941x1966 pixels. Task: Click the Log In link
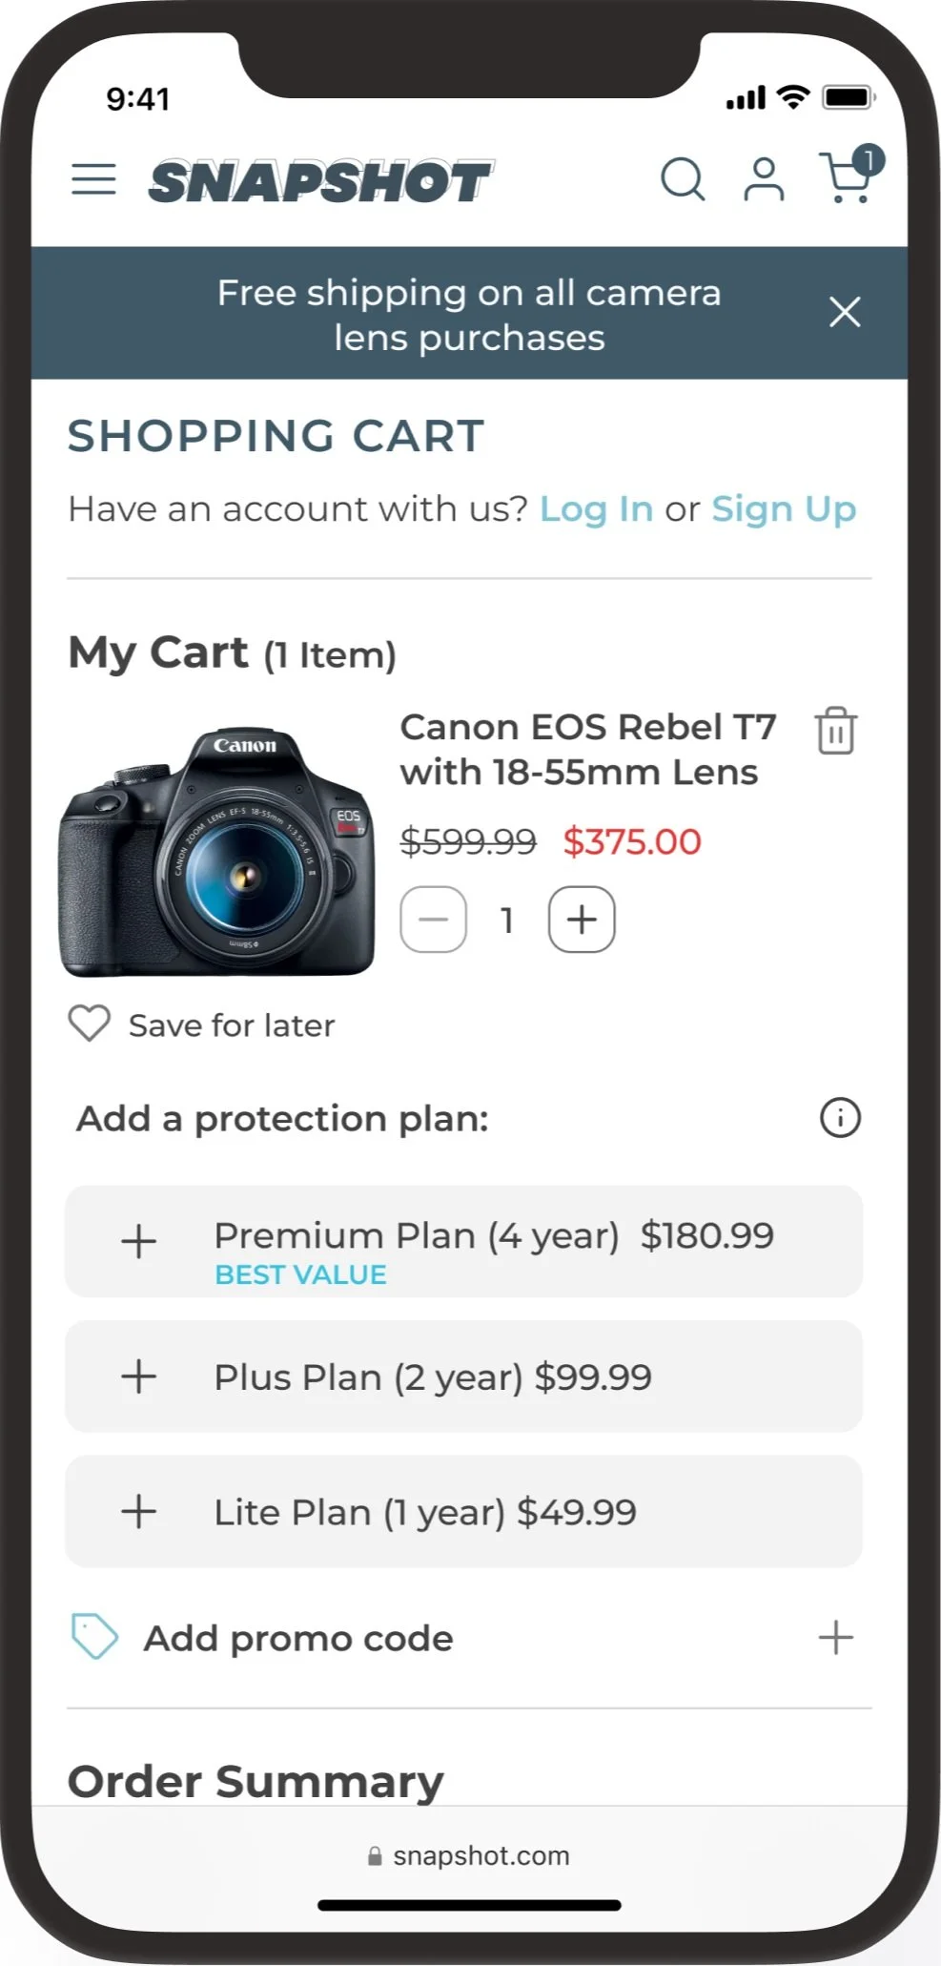point(596,509)
